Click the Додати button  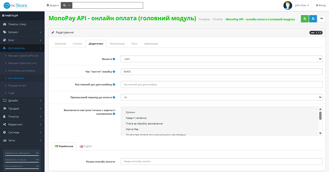coord(53,5)
